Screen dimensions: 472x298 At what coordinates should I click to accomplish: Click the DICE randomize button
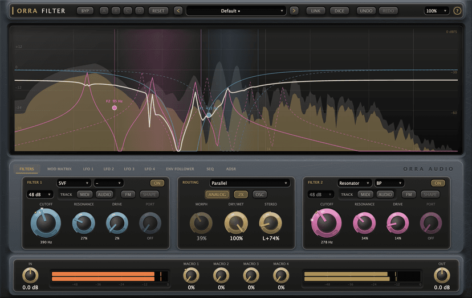click(339, 11)
